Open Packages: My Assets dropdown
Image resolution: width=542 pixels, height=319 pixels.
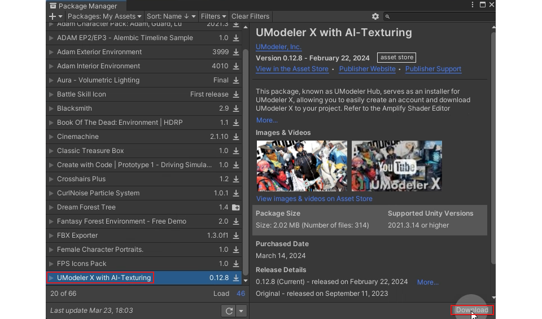[104, 16]
